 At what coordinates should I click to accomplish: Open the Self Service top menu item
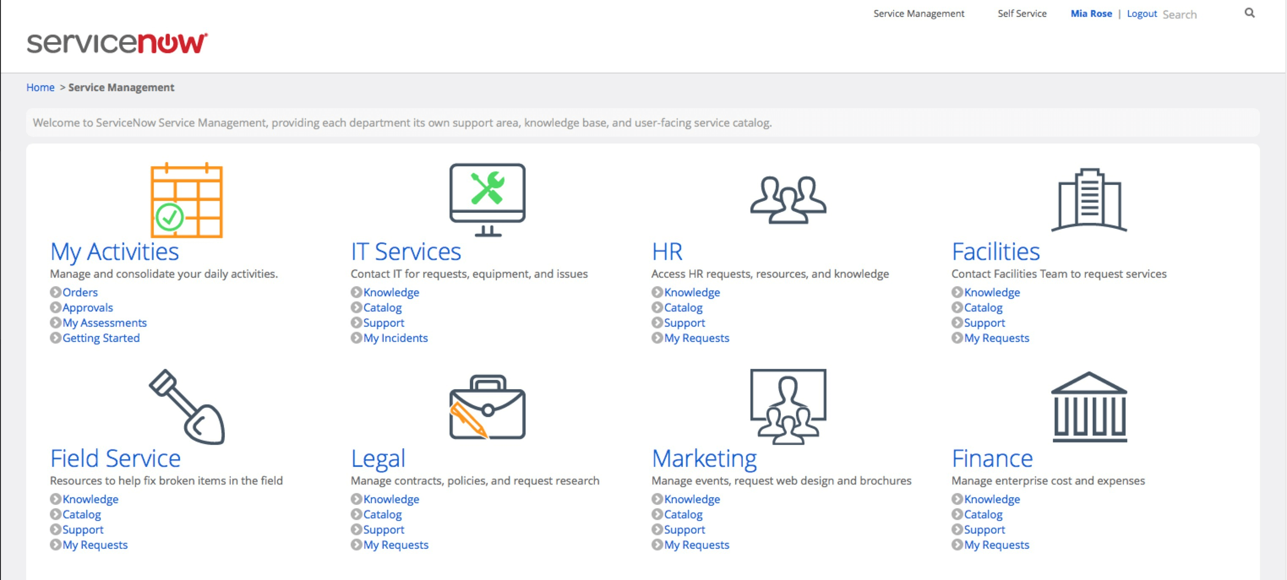pyautogui.click(x=1022, y=14)
